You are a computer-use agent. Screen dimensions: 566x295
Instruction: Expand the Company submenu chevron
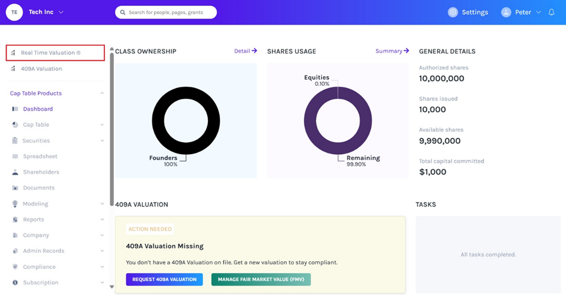click(102, 235)
